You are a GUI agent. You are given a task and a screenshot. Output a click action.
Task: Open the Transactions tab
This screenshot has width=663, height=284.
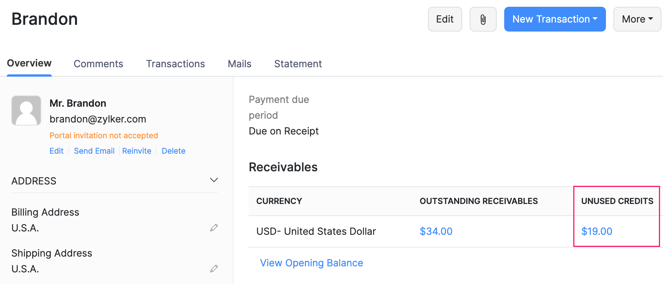pyautogui.click(x=175, y=64)
